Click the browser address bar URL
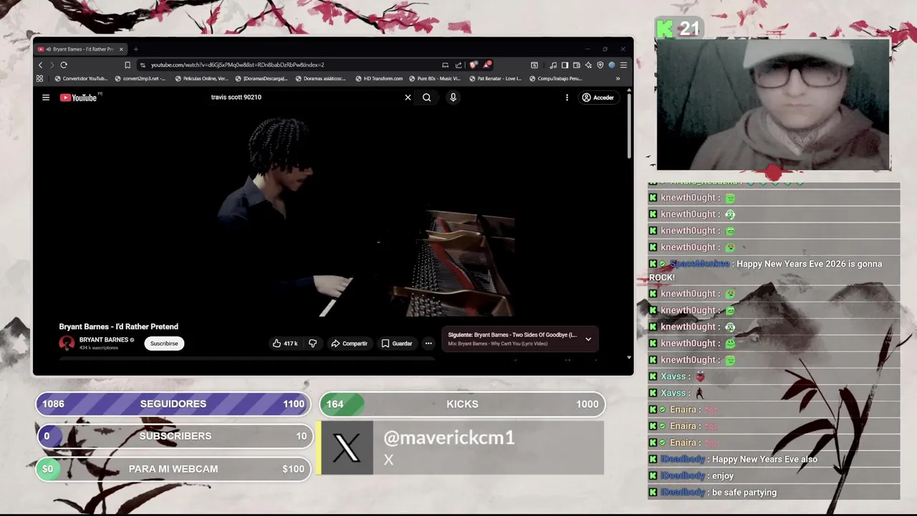The width and height of the screenshot is (917, 516). coord(237,64)
